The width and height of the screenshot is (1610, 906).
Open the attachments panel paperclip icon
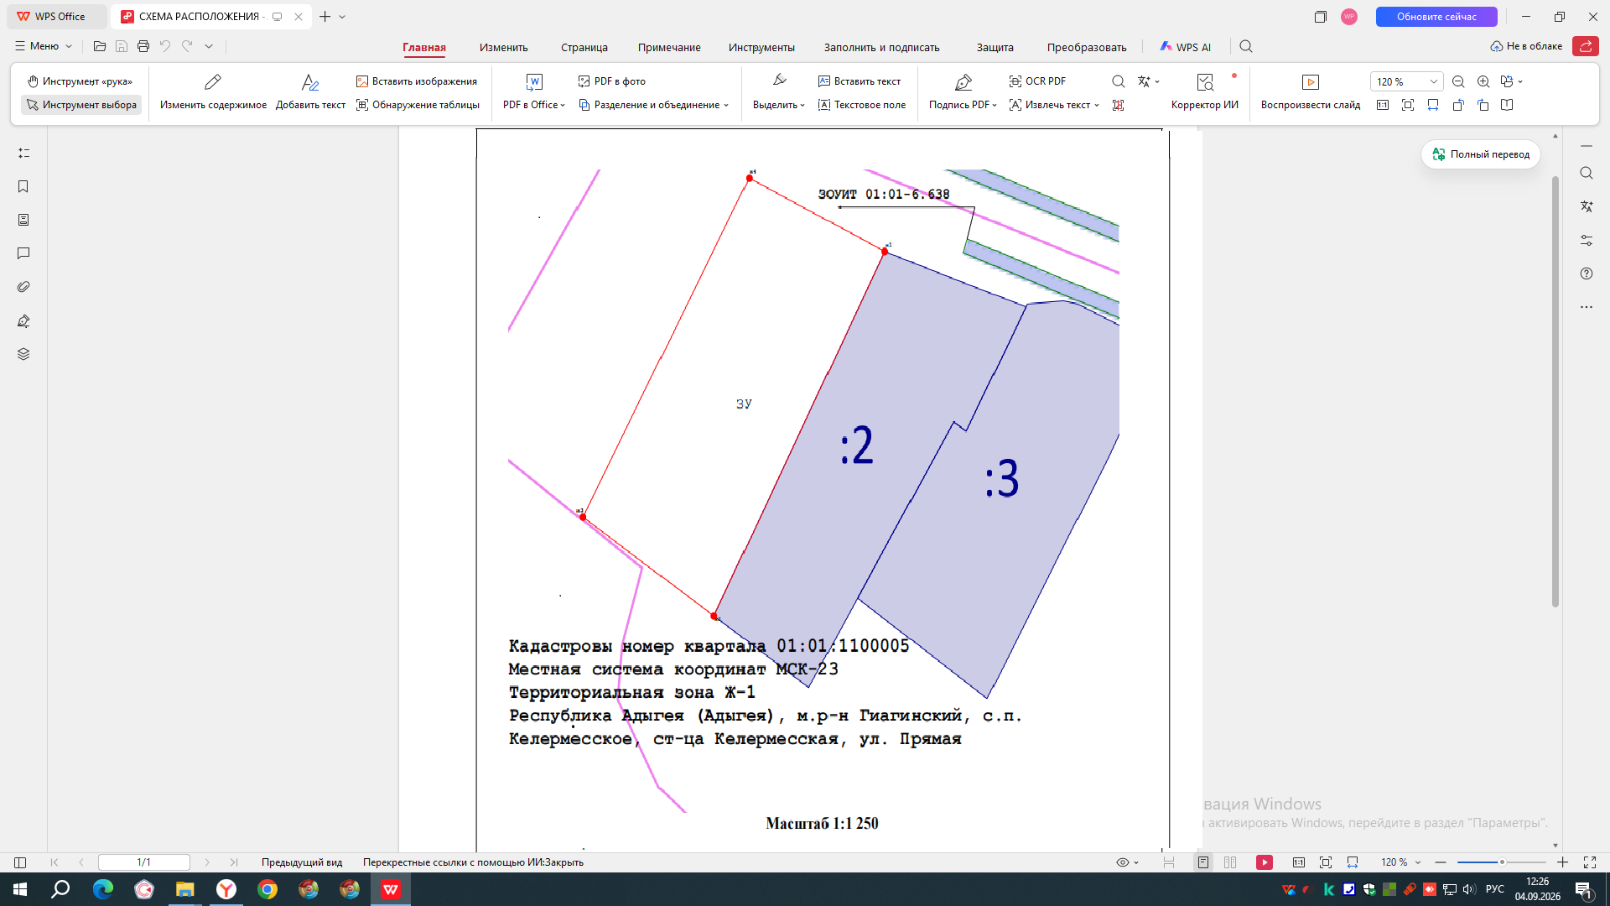coord(23,287)
